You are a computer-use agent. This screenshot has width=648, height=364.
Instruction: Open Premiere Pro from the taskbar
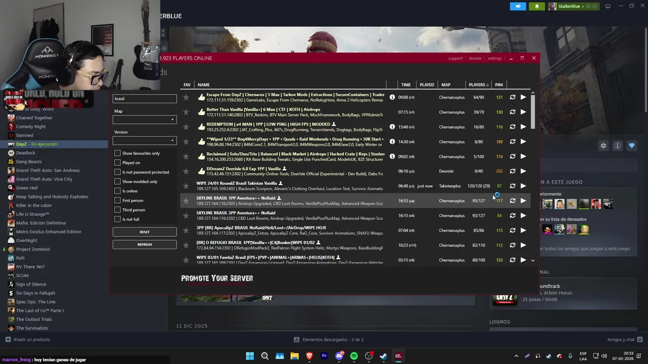tap(325, 356)
